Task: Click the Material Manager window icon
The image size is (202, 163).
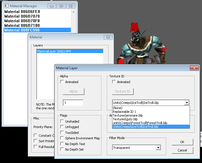Action: click(x=6, y=6)
